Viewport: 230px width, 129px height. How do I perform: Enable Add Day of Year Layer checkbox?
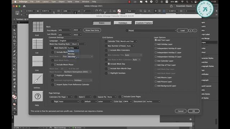pyautogui.click(x=156, y=65)
